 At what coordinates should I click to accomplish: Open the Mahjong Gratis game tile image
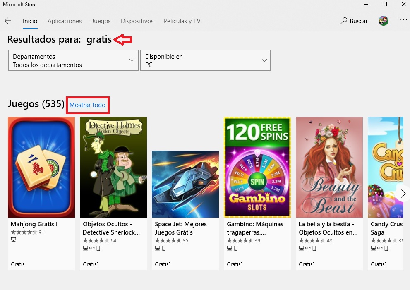coord(41,167)
